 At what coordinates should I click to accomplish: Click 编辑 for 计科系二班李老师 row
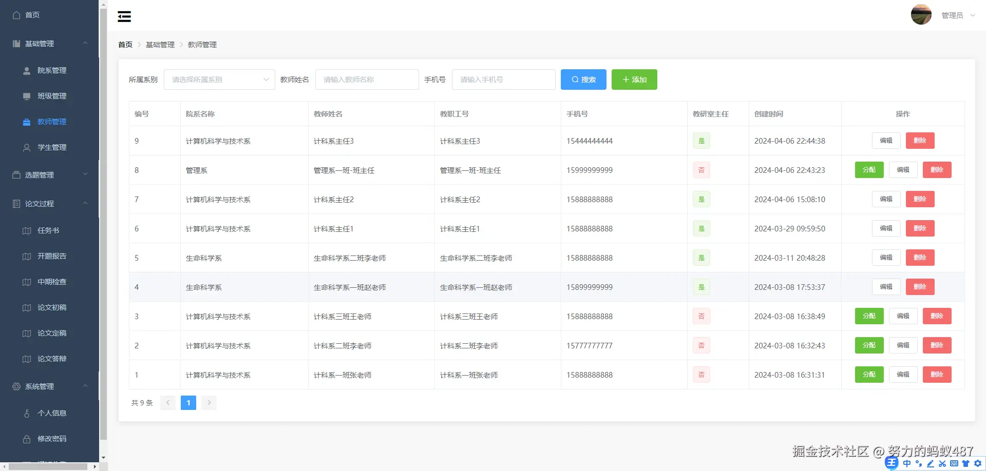point(903,345)
